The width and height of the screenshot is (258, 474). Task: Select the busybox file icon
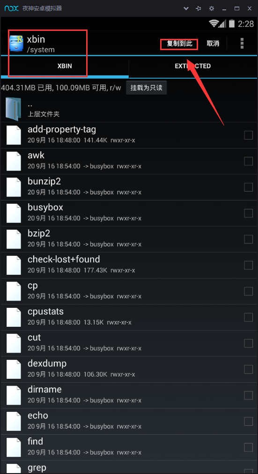click(14, 213)
